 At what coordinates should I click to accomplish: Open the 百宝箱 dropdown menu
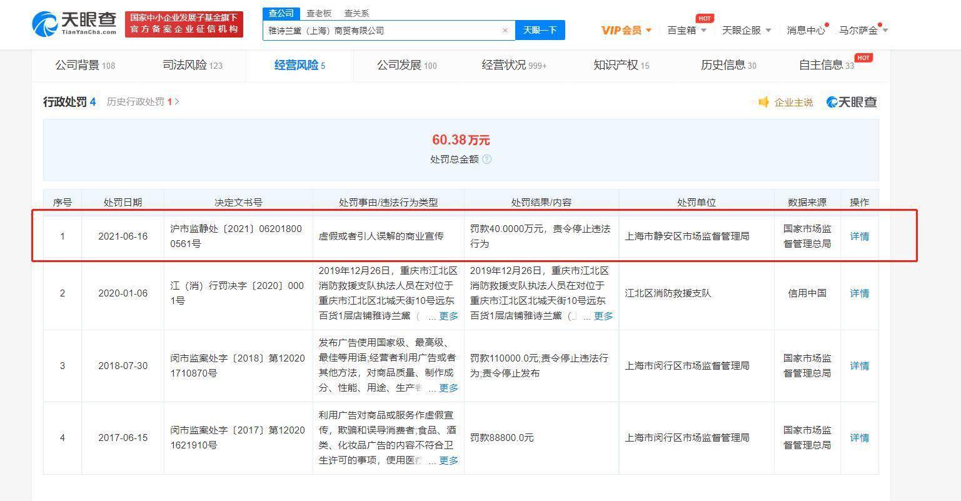click(687, 30)
